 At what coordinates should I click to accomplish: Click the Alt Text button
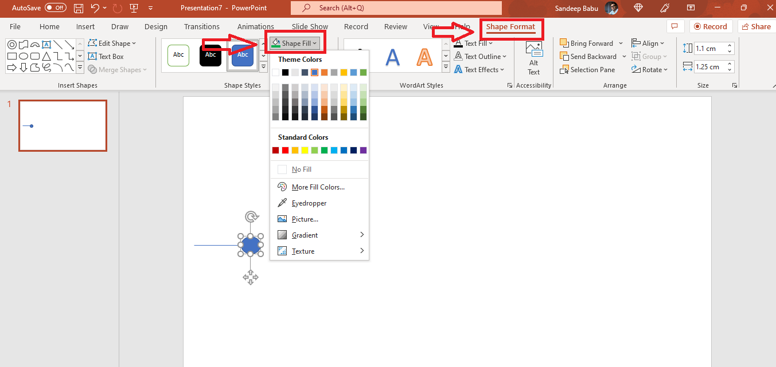click(x=534, y=58)
